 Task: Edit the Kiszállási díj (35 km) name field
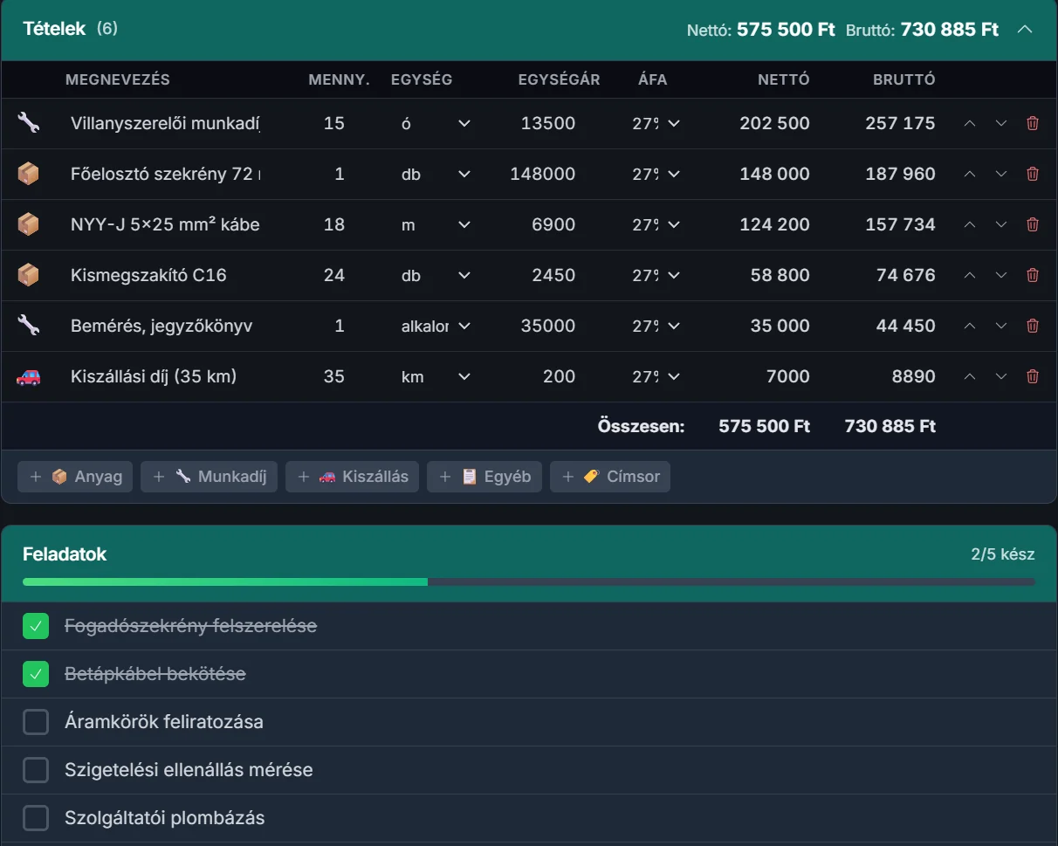click(x=165, y=376)
